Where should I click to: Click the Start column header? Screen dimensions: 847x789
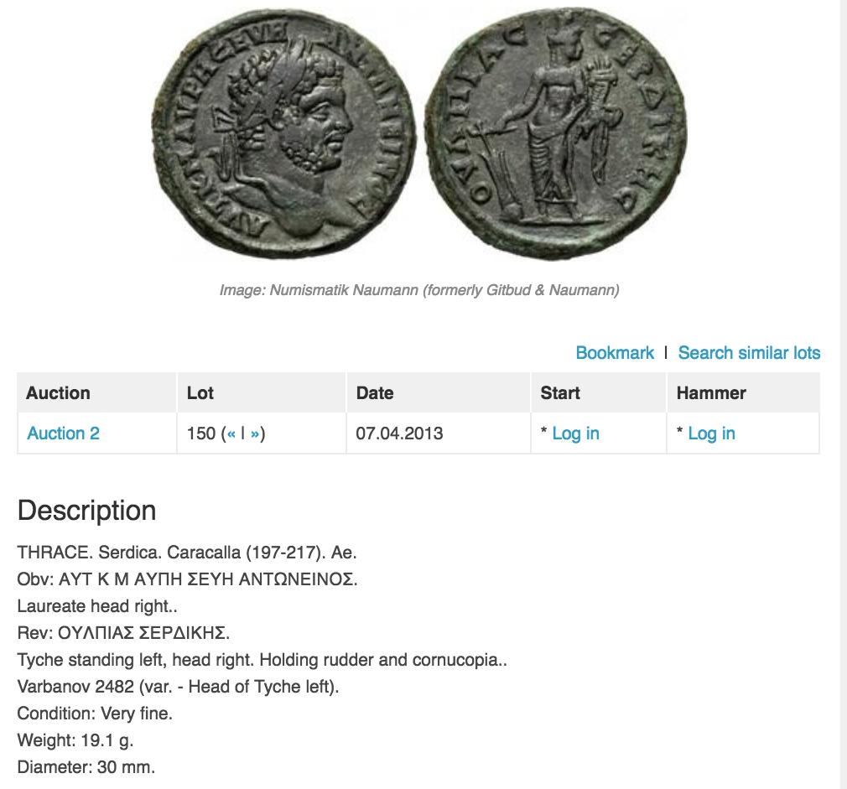point(560,393)
